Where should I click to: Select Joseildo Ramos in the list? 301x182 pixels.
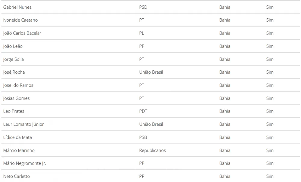click(x=18, y=85)
